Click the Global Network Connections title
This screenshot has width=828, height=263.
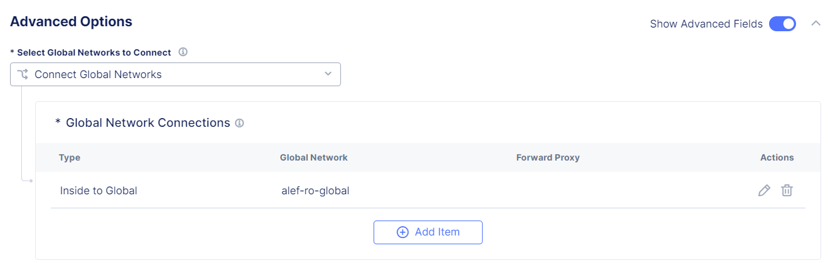pyautogui.click(x=148, y=123)
